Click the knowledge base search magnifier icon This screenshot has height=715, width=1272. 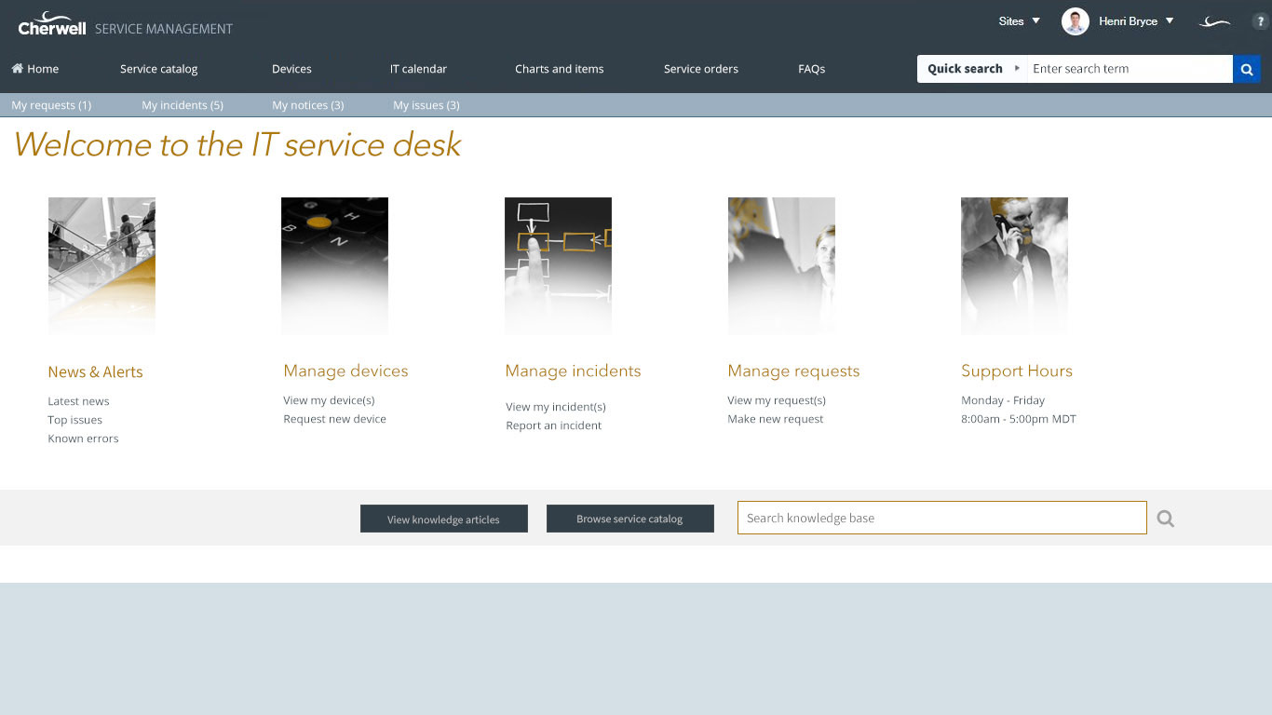[x=1165, y=519]
